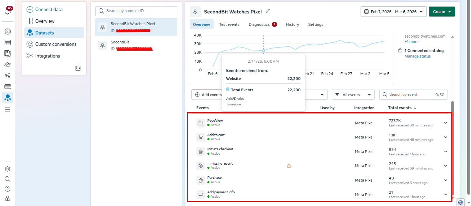Open the All events filter dropdown
The height and width of the screenshot is (206, 471).
point(353,95)
